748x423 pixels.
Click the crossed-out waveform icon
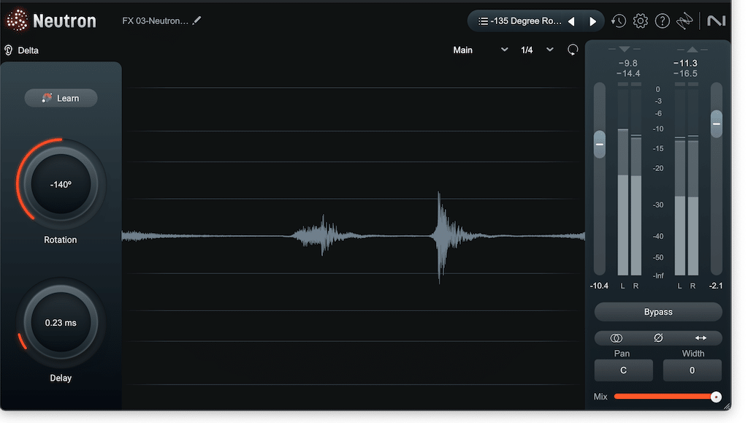(x=684, y=21)
